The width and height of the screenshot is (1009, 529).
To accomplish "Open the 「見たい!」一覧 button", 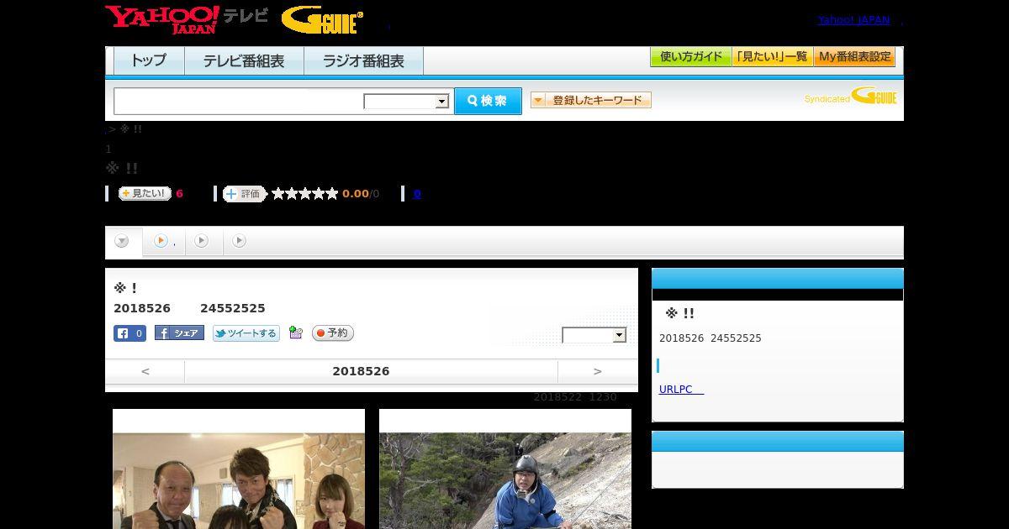I will click(x=772, y=57).
